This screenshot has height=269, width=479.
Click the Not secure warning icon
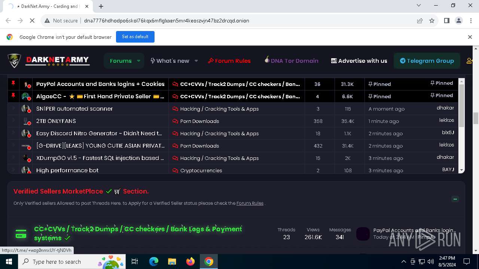point(47,21)
